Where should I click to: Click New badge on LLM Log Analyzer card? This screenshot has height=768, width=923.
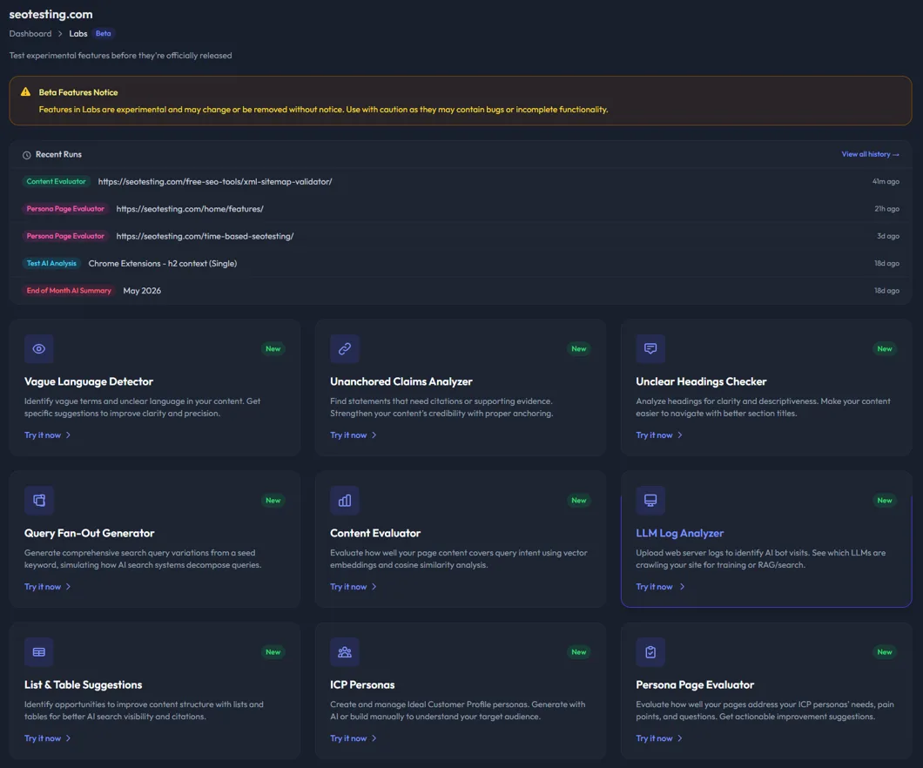(885, 500)
